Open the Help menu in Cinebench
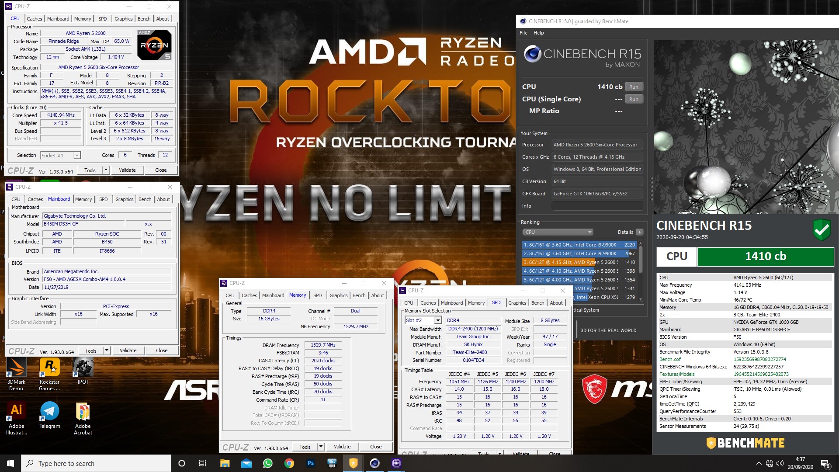Image resolution: width=839 pixels, height=472 pixels. pos(539,33)
